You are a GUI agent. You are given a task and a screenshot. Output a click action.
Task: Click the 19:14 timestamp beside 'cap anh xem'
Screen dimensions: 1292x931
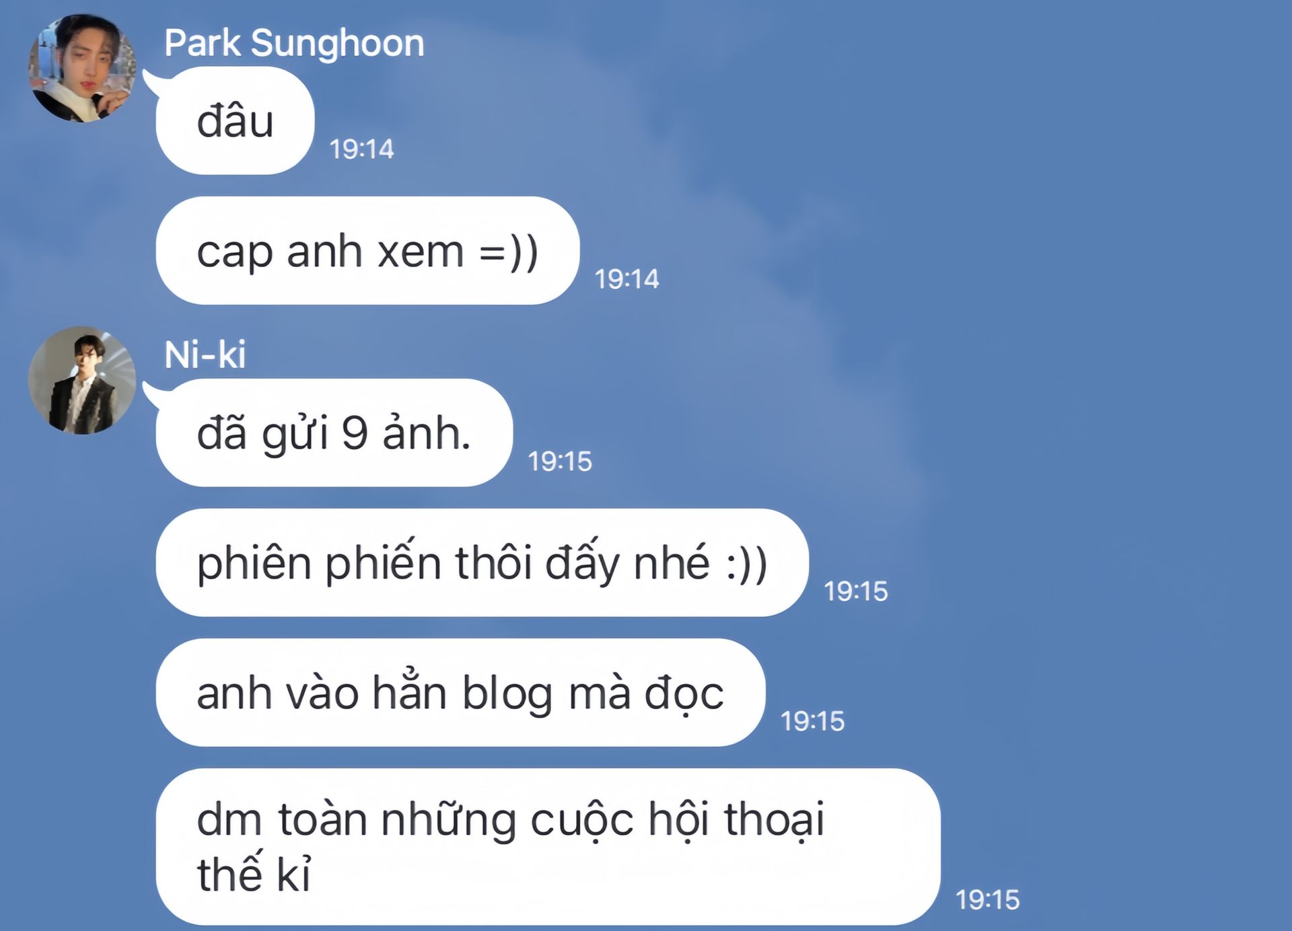click(626, 279)
